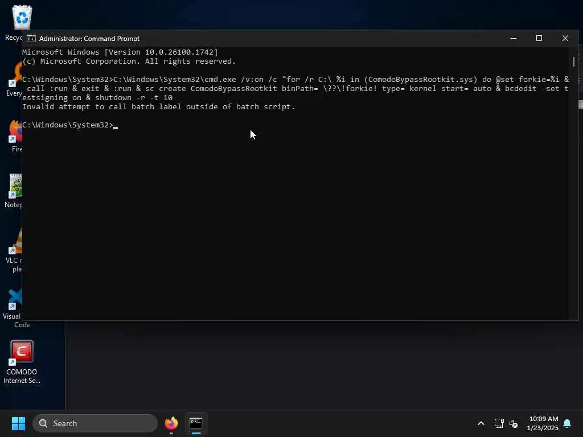Open the Notepad++ desktop shortcut
Viewport: 583px width, 437px height.
click(15, 190)
